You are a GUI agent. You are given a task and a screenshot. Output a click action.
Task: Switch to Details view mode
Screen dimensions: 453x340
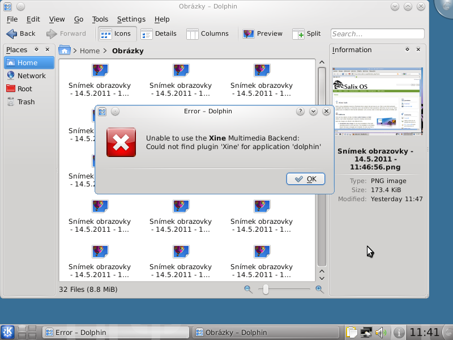159,34
